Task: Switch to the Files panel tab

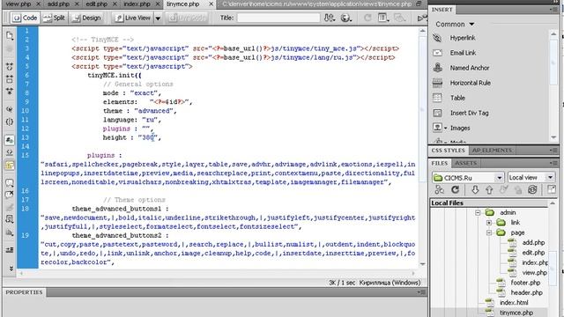Action: 439,163
